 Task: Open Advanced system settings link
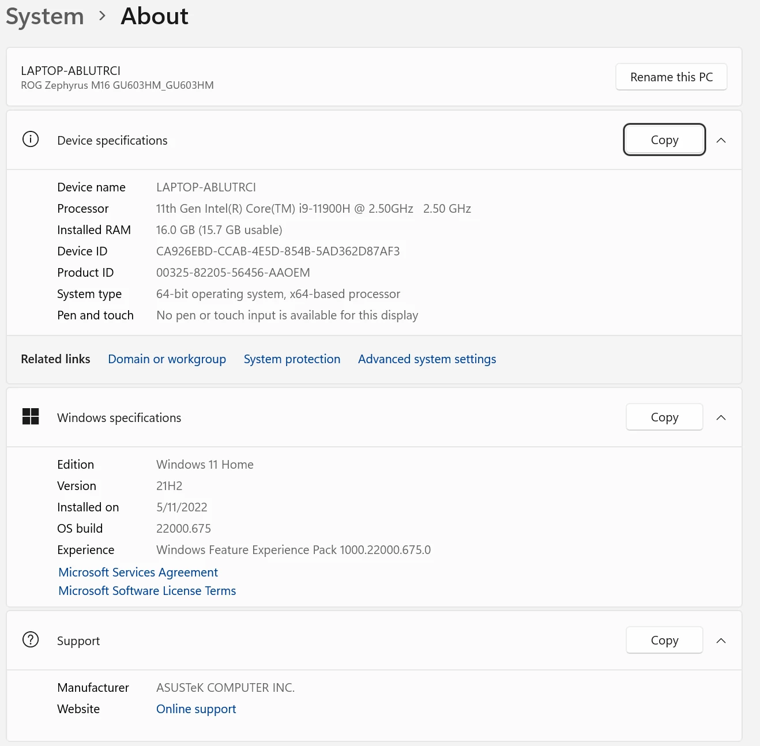[427, 359]
